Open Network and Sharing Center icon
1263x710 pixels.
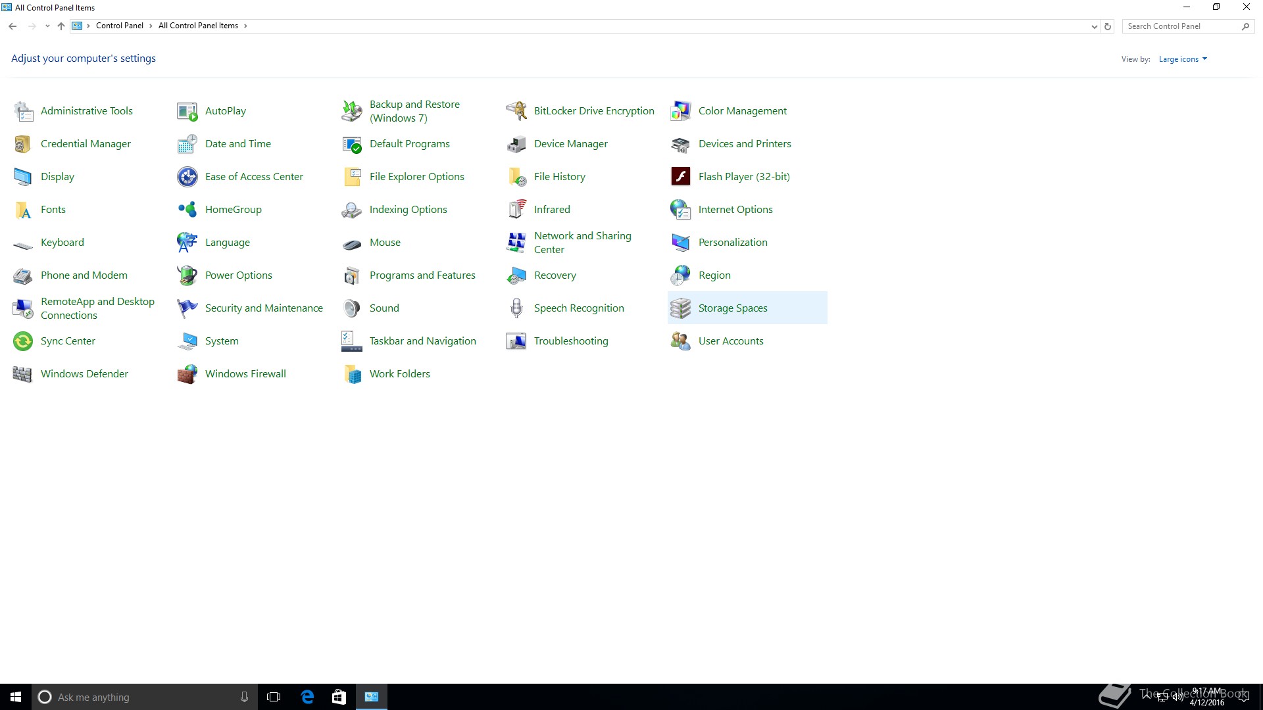point(516,243)
